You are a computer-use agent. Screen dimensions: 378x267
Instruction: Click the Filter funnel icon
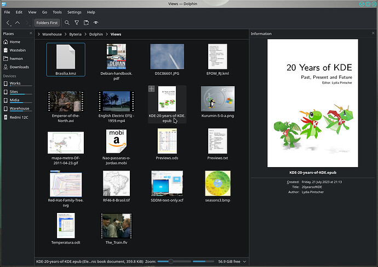point(77,23)
